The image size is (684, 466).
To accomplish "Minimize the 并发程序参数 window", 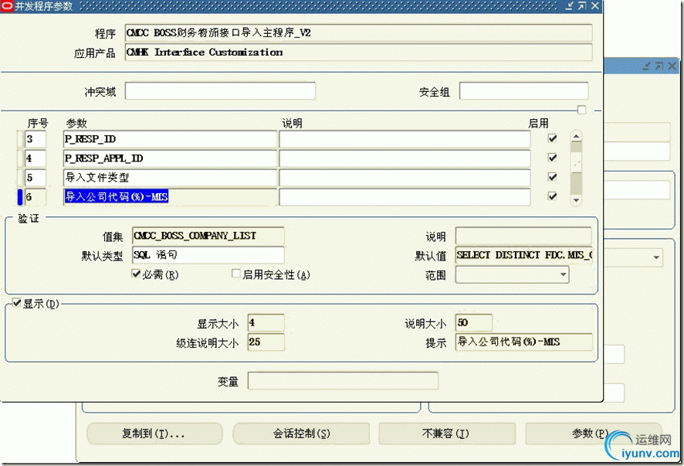I will coord(570,6).
